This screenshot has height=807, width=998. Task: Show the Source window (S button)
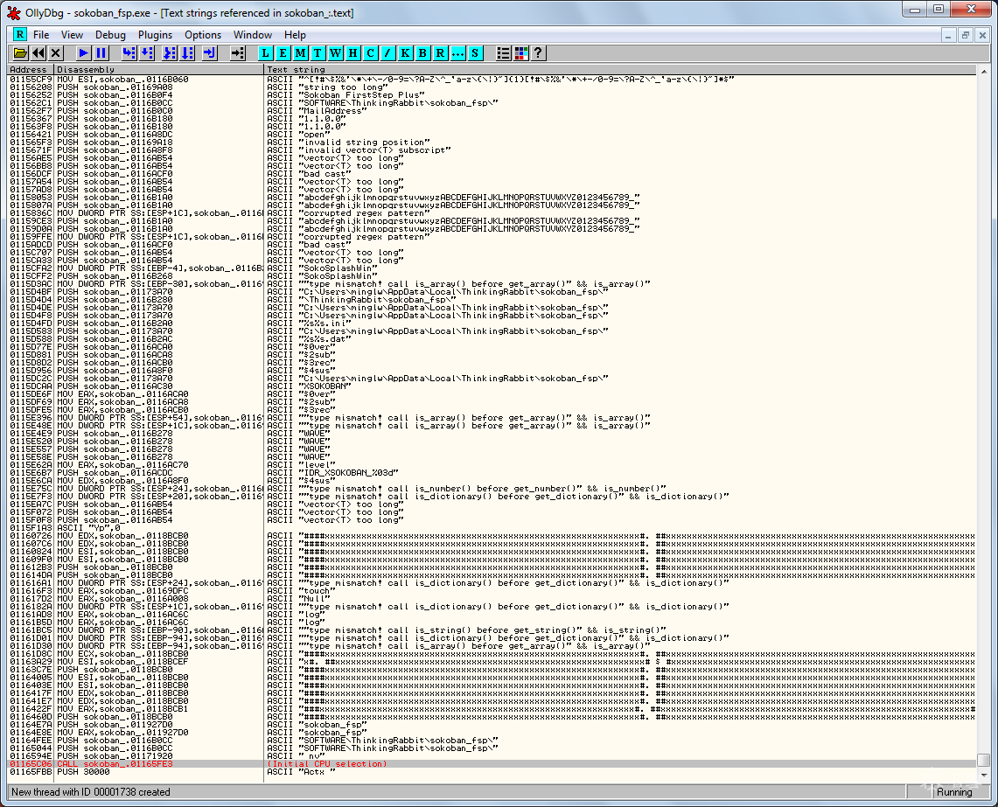475,53
